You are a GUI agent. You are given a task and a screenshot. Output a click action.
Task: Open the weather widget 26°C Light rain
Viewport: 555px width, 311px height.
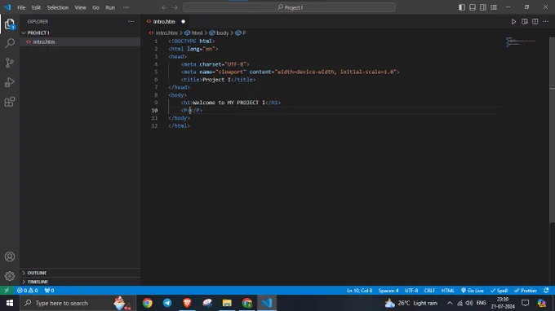click(411, 303)
